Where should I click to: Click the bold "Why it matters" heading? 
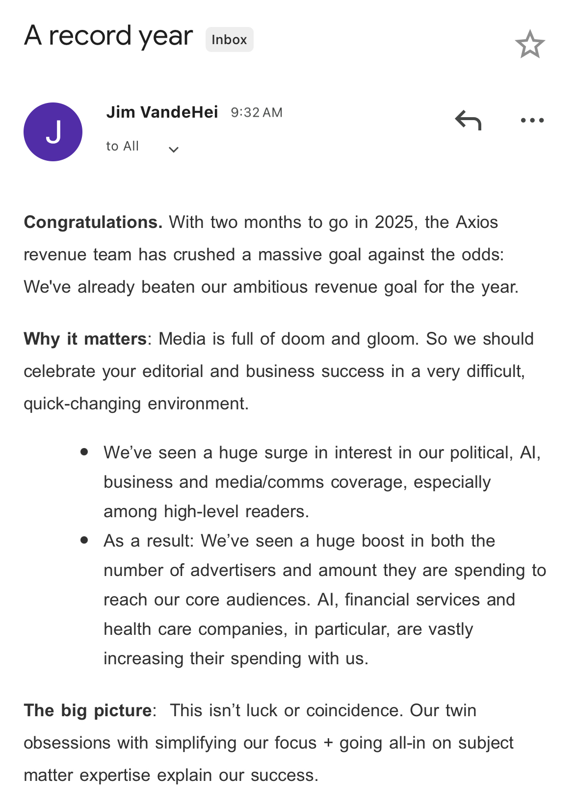[85, 339]
